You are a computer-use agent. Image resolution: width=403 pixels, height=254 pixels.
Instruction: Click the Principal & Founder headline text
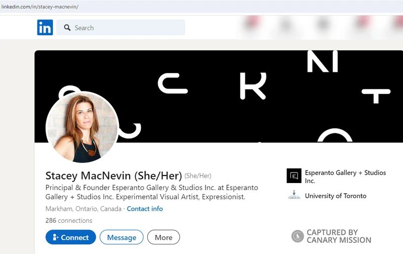coord(152,192)
